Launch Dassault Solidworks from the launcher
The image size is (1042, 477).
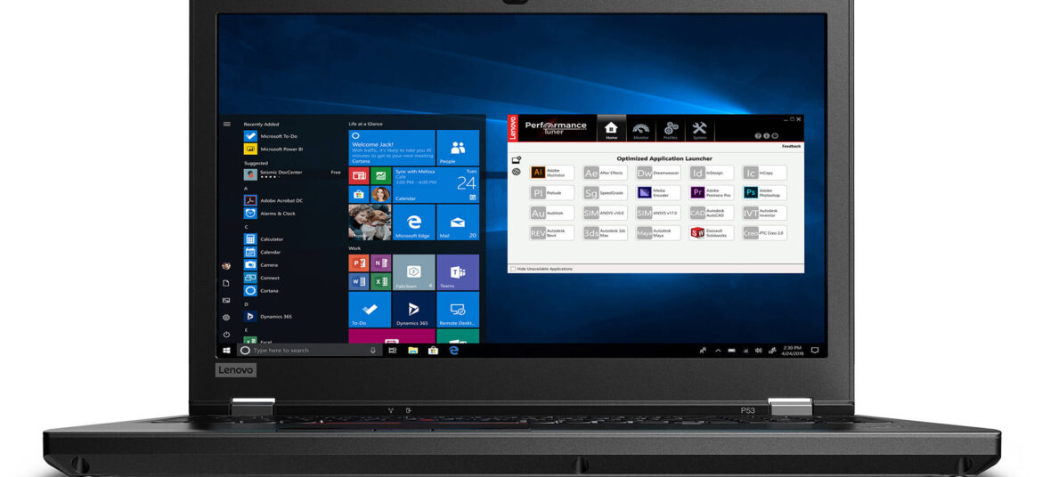712,233
